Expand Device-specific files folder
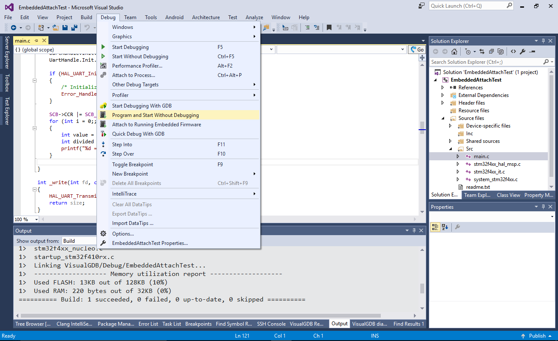558x341 pixels. pyautogui.click(x=450, y=126)
